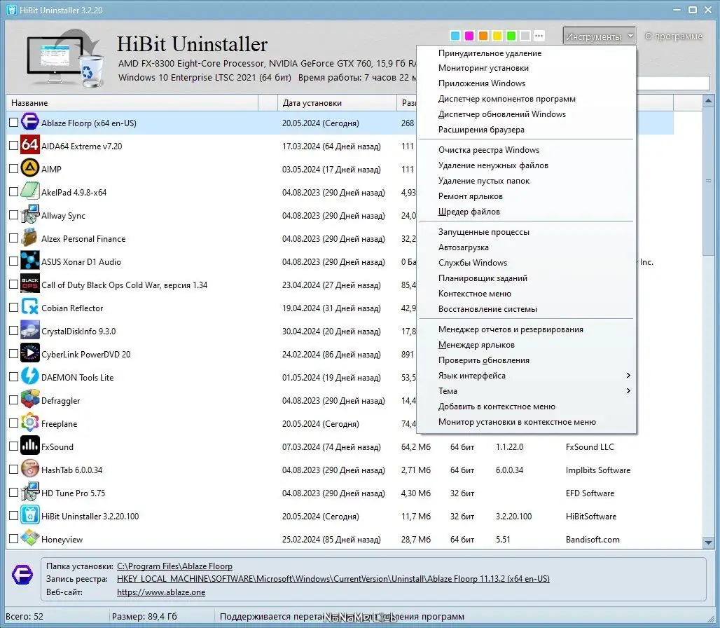720x628 pixels.
Task: Check the Ablaze Floorp checkbox
Action: pos(14,122)
